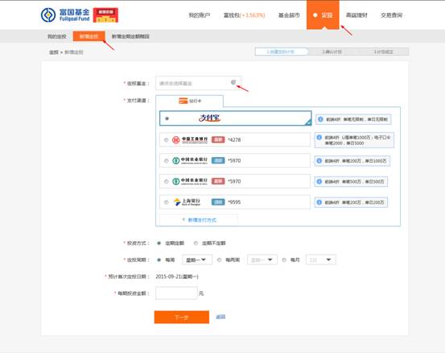Click the Fullgoal Fund logo
The height and width of the screenshot is (353, 445).
pyautogui.click(x=65, y=15)
